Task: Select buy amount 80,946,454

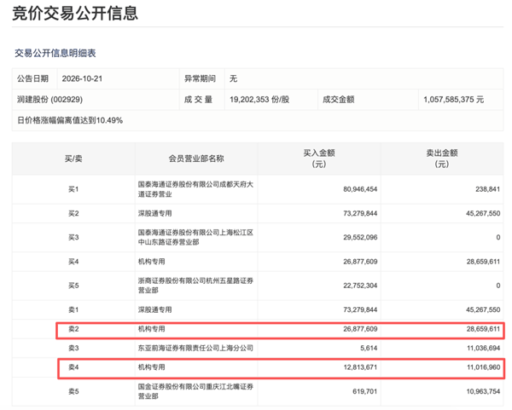Action: (x=360, y=189)
